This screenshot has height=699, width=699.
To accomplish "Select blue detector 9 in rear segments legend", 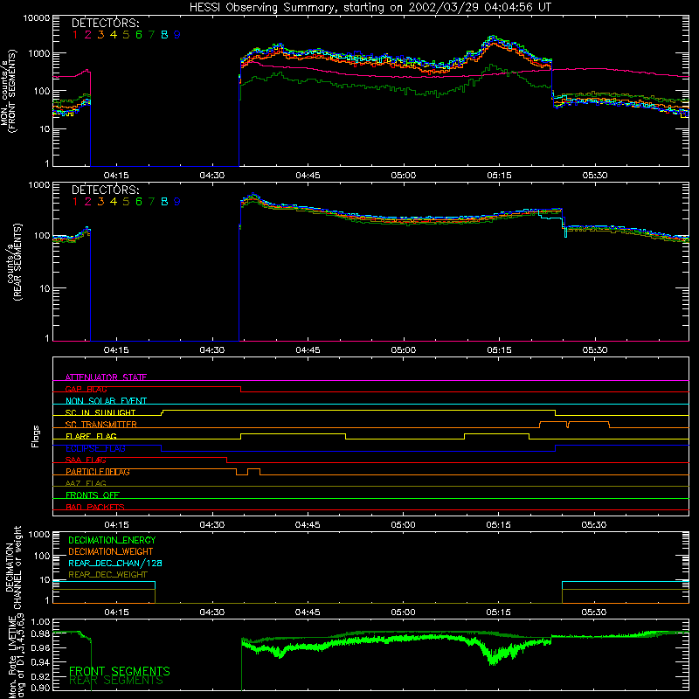I will 177,202.
